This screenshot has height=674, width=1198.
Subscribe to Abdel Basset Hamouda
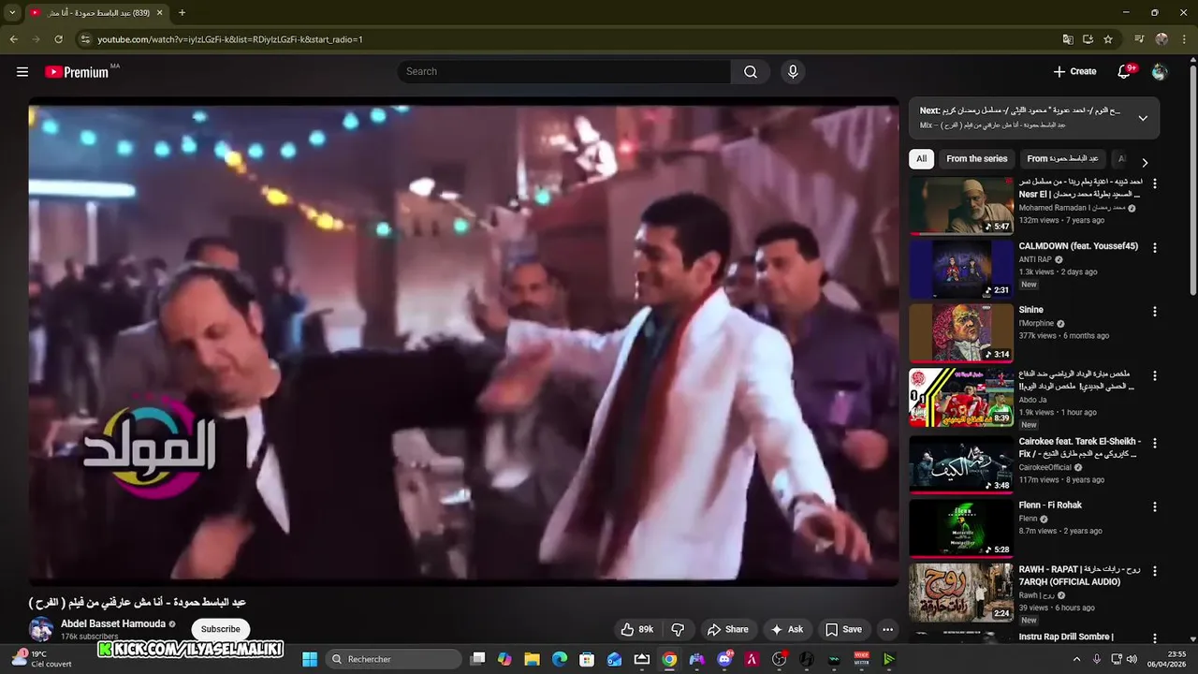[221, 629]
